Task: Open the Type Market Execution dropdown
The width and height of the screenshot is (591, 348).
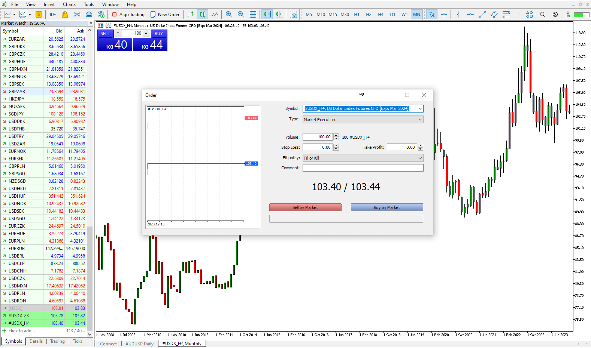Action: tap(363, 120)
